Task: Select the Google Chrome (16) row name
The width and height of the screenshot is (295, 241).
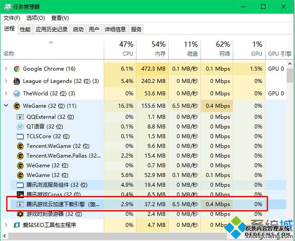Action: click(x=49, y=69)
